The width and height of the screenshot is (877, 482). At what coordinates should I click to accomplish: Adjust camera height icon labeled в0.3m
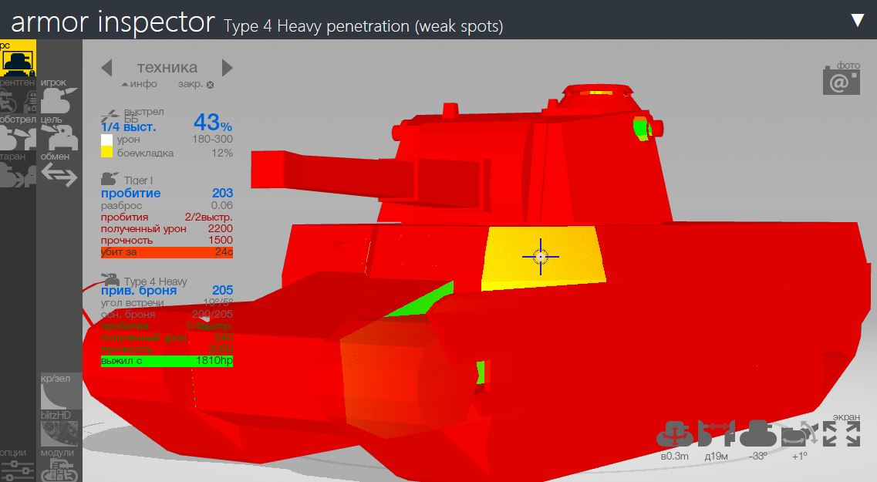(675, 436)
